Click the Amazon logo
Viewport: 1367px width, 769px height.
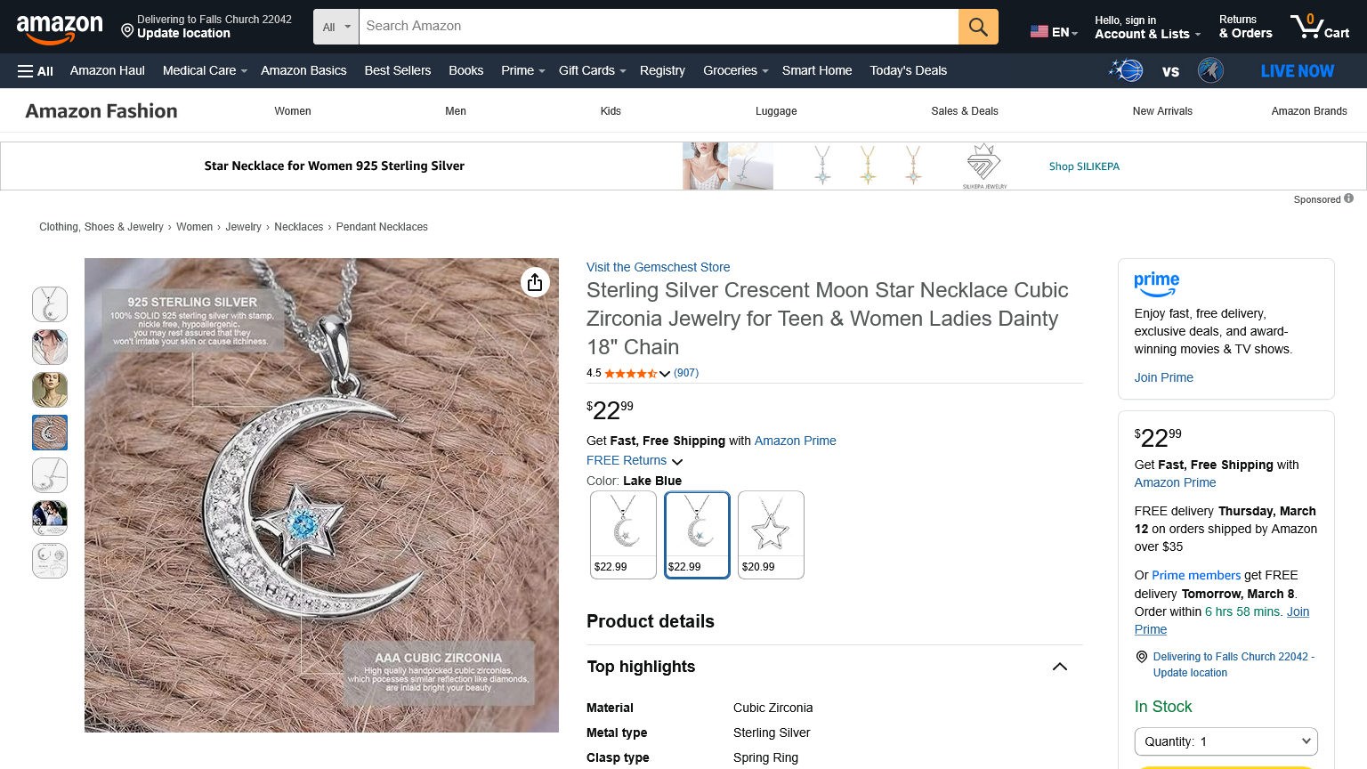click(60, 28)
